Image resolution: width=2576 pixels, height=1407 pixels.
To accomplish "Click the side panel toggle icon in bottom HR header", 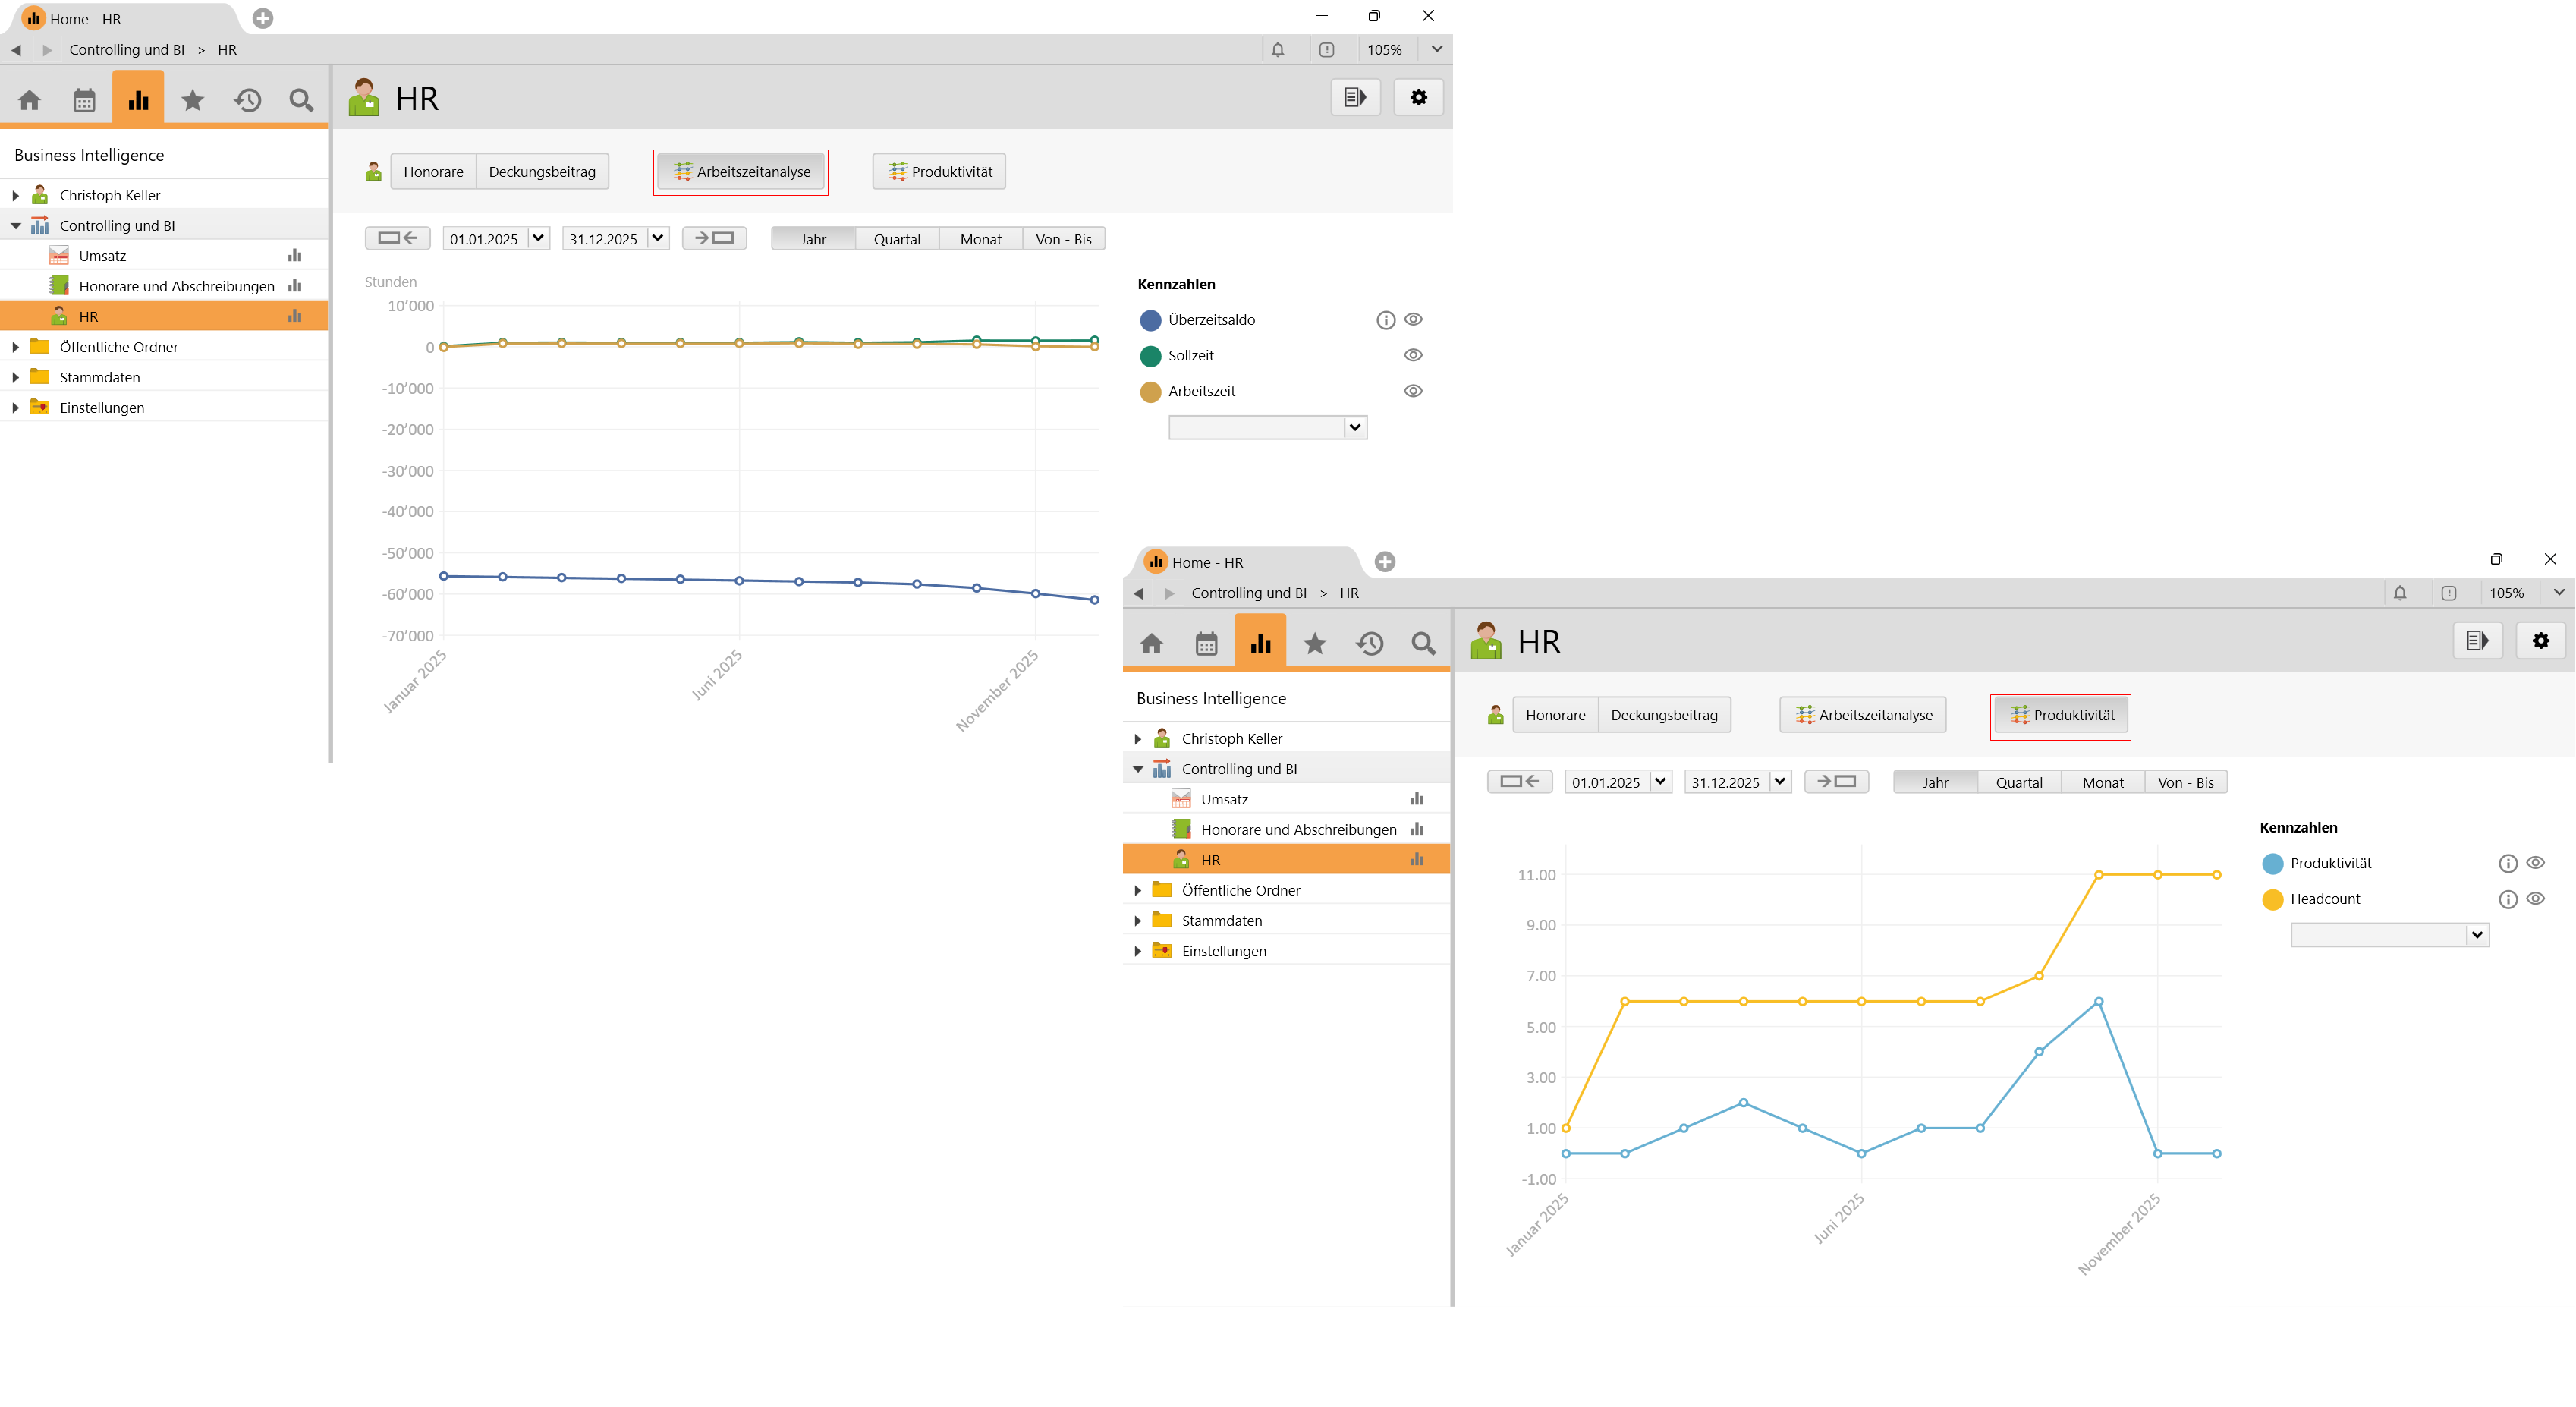I will pyautogui.click(x=2477, y=640).
